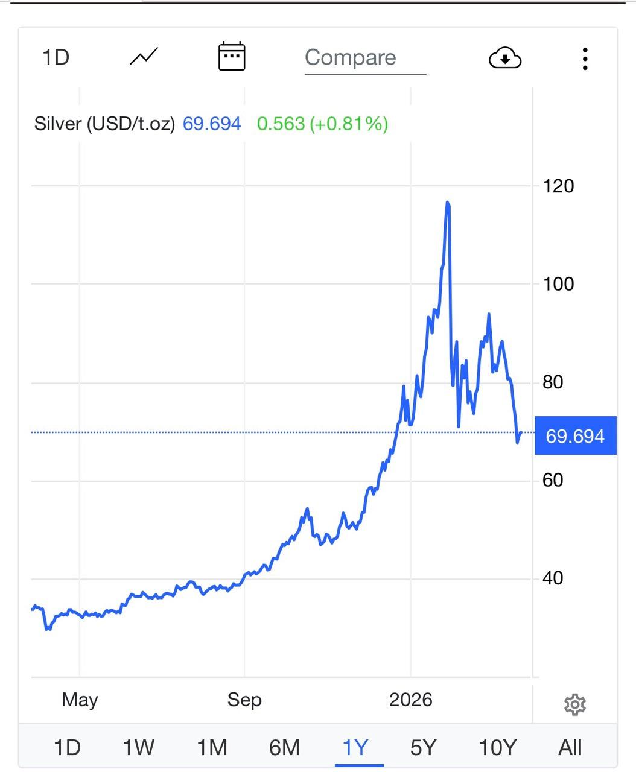
Task: Download chart data via cloud icon
Action: coord(504,58)
